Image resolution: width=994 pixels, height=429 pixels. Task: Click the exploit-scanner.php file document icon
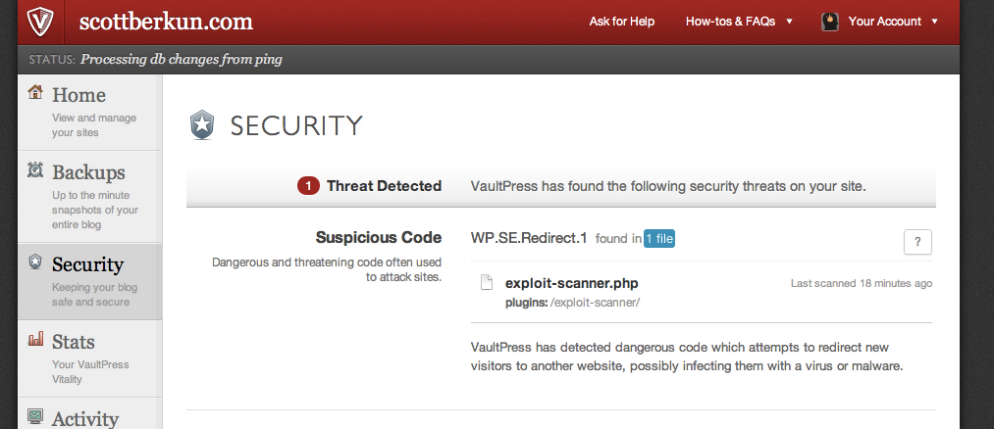coord(485,283)
